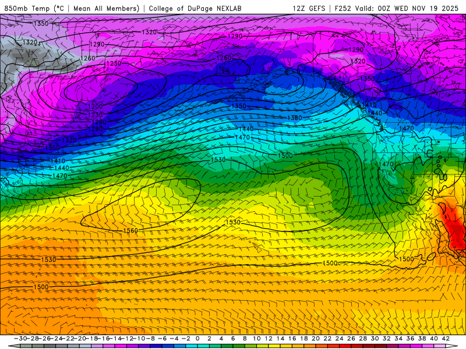The image size is (466, 349).
Task: Click the '0' legend value
Action: (x=197, y=339)
